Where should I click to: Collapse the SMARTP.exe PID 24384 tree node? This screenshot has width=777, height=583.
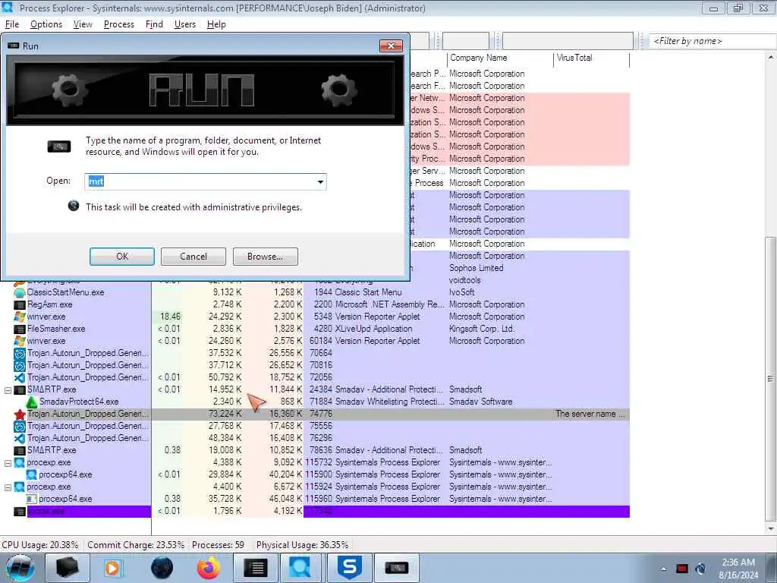click(x=8, y=390)
